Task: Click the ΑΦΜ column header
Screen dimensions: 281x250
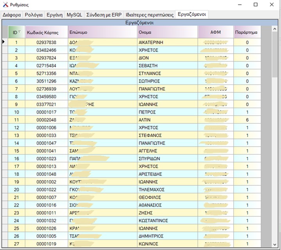Action: pos(216,33)
